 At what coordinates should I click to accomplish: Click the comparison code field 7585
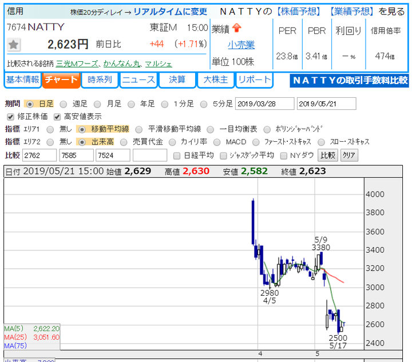click(77, 156)
